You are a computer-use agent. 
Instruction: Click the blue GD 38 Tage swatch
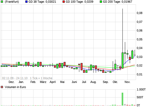[x=26, y=2]
